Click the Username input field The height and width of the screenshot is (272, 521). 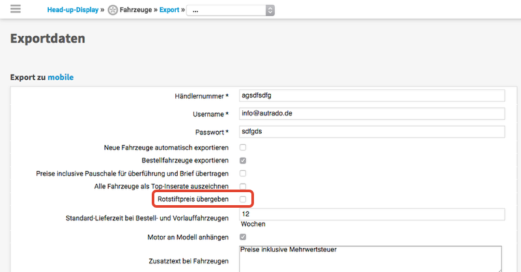(x=372, y=114)
